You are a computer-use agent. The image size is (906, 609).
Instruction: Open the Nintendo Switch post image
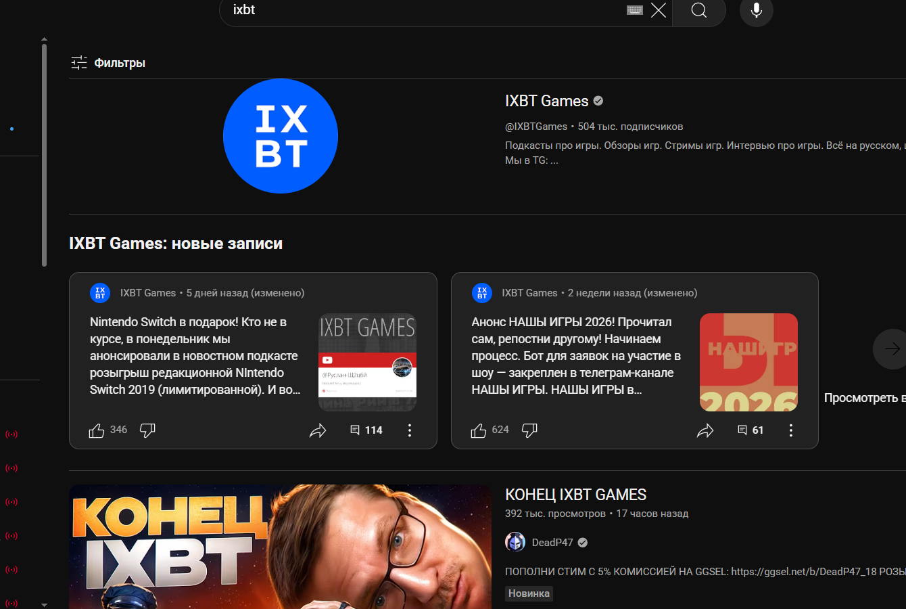tap(367, 362)
